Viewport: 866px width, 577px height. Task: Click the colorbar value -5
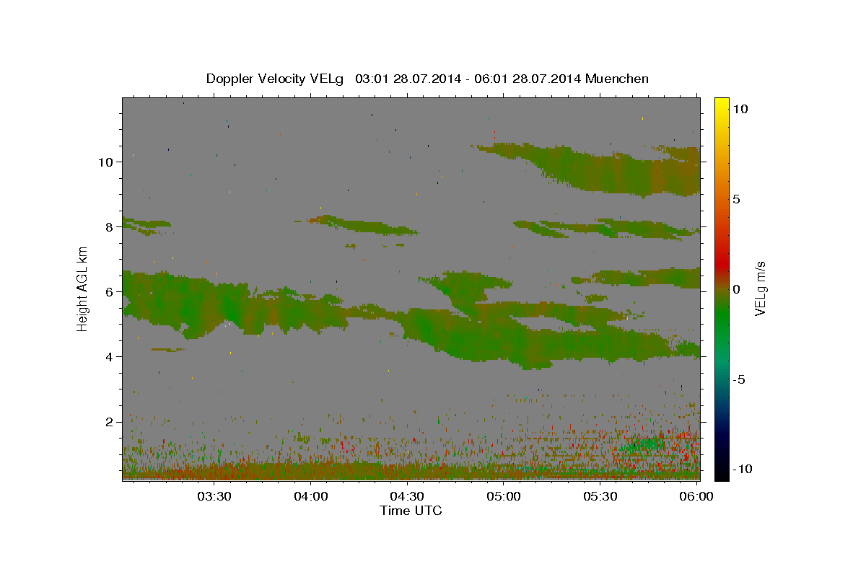[739, 379]
